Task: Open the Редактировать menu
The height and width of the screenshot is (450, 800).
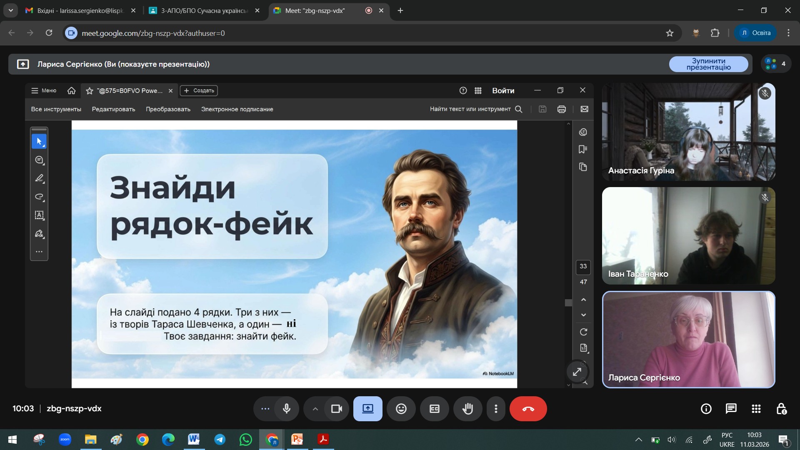Action: pyautogui.click(x=113, y=109)
